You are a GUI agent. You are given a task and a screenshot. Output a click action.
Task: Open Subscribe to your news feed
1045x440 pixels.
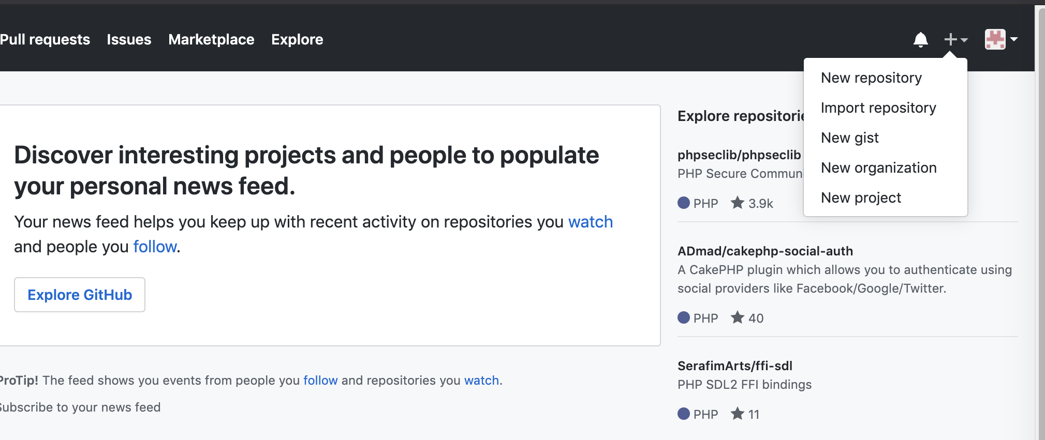point(79,407)
